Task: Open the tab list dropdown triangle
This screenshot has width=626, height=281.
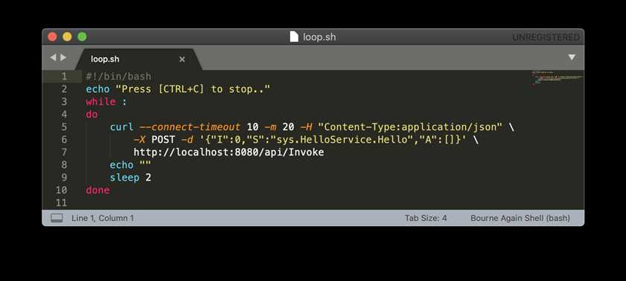Action: point(572,57)
